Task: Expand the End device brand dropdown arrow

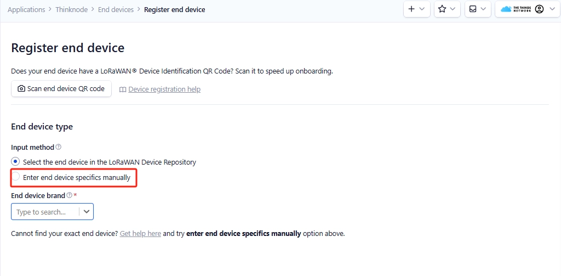Action: 87,212
